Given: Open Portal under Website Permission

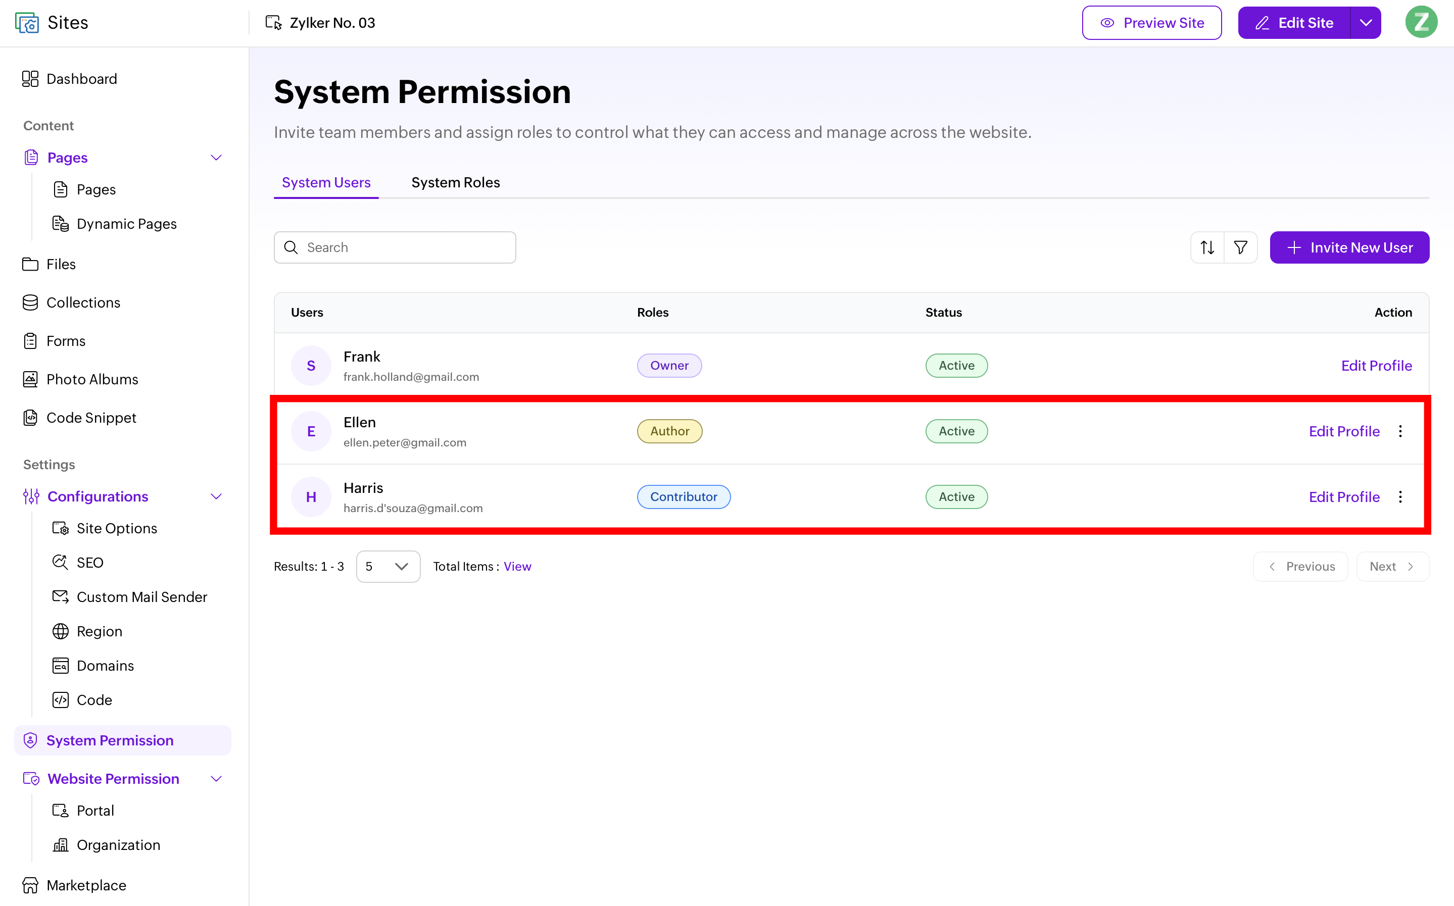Looking at the screenshot, I should 83,810.
